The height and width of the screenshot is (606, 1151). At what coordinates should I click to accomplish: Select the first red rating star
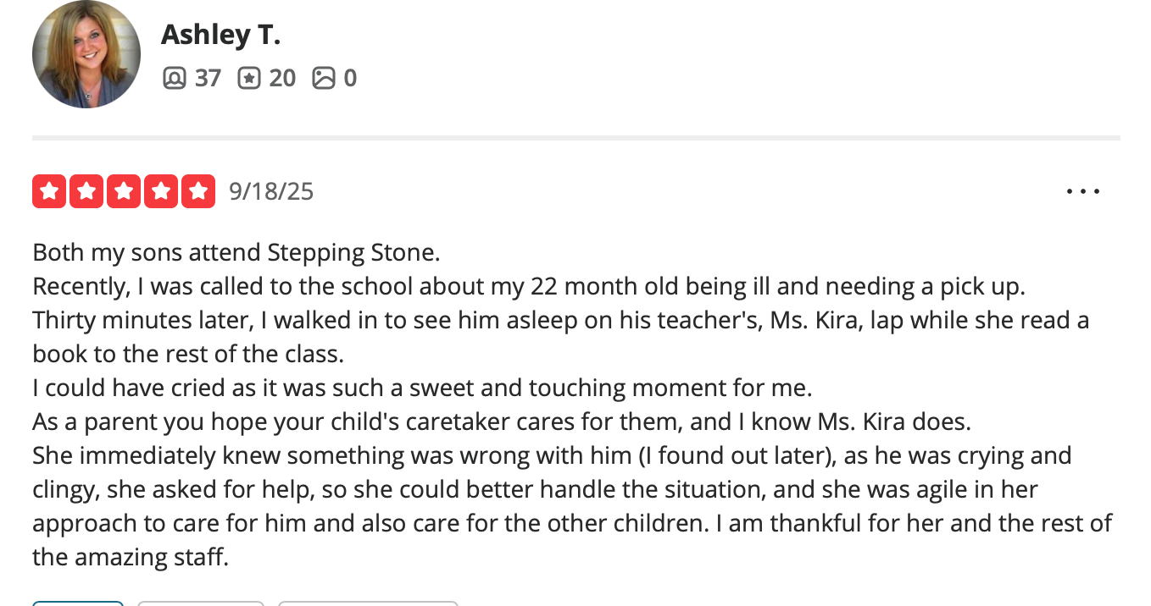point(49,191)
